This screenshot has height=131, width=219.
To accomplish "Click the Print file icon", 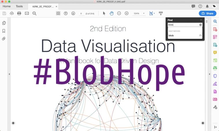I will tap(19, 13).
